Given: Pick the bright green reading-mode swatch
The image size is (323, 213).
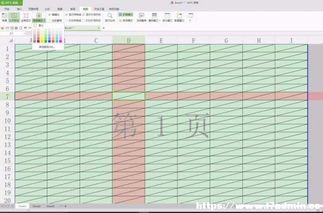Looking at the screenshot, I should [x=46, y=41].
